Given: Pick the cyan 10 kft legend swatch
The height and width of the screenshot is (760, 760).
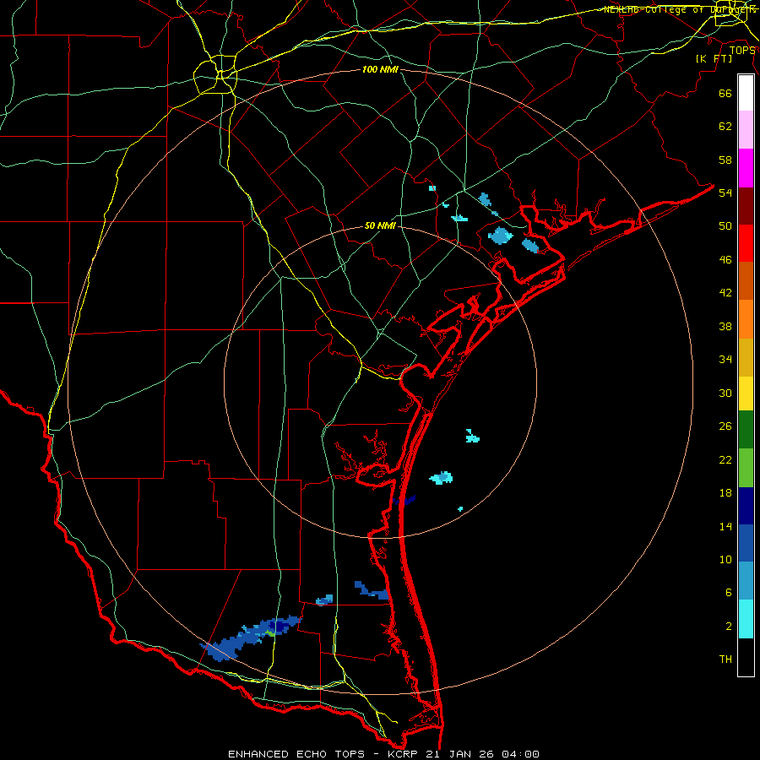Looking at the screenshot, I should (x=746, y=619).
